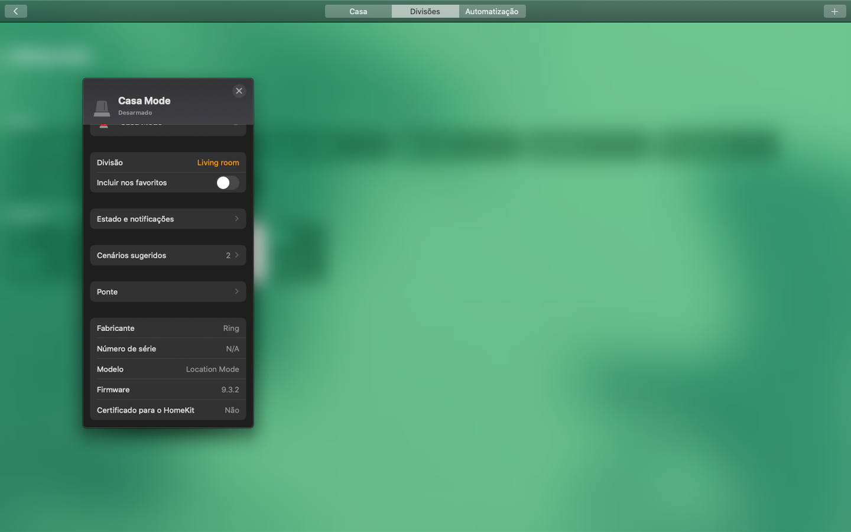Select the Fabricante Ring row

[x=168, y=328]
